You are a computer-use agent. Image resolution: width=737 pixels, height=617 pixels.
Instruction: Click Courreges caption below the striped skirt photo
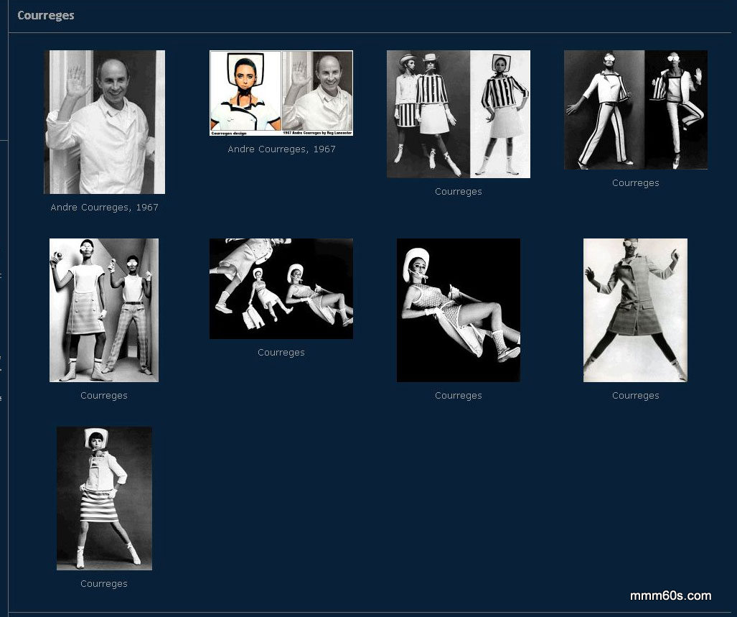(x=104, y=584)
